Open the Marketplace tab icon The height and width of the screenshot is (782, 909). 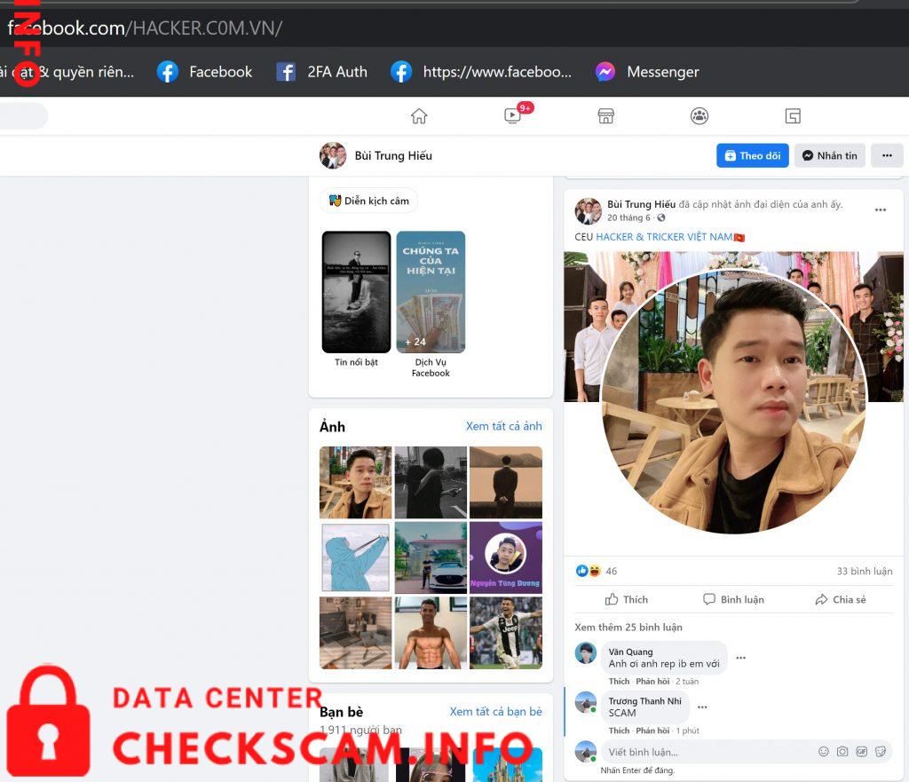pyautogui.click(x=605, y=116)
